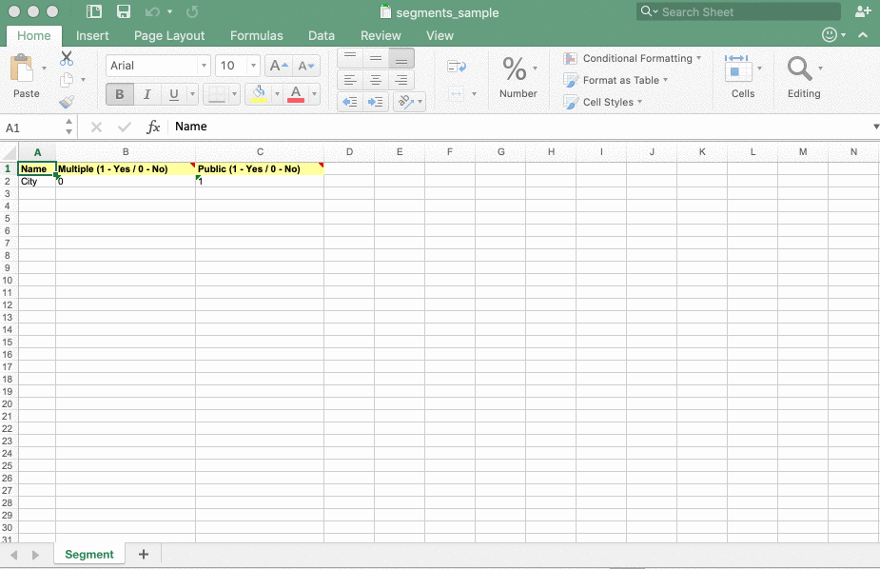The image size is (880, 569).
Task: Open Format as Table menu
Action: 616,80
